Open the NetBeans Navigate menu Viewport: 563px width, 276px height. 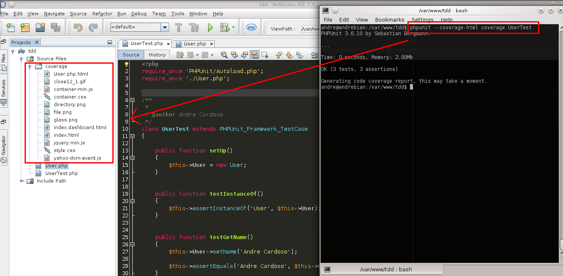click(x=54, y=14)
